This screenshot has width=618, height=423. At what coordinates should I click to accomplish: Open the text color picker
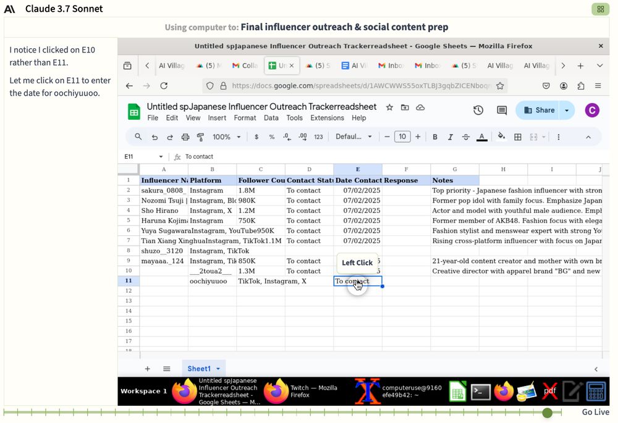tap(481, 137)
